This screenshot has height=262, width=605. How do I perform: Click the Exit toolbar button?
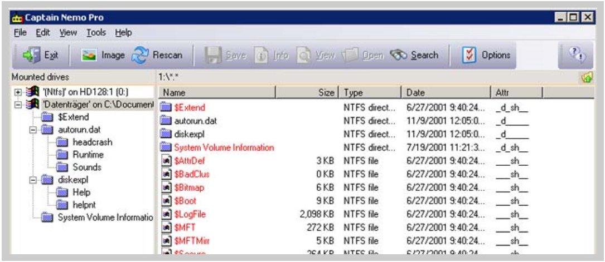coord(40,56)
